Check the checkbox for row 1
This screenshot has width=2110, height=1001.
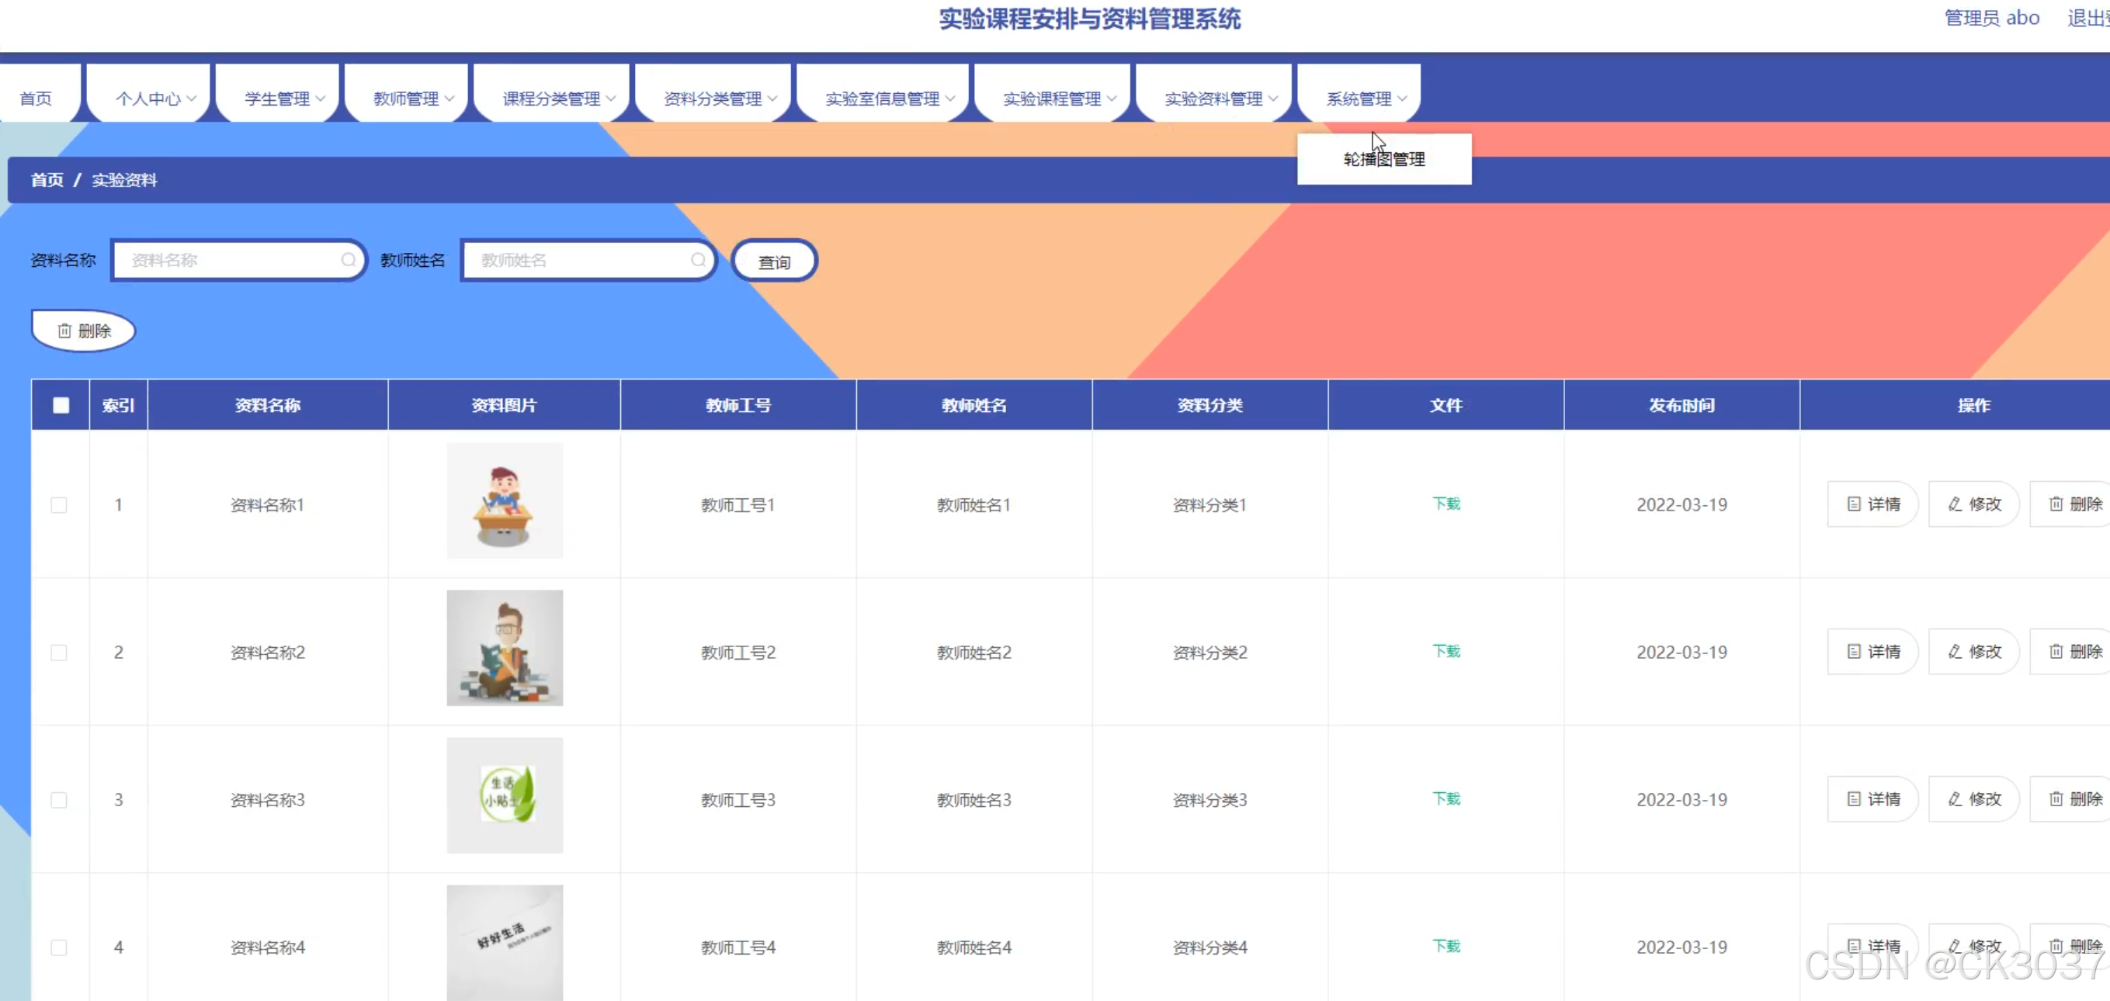click(59, 505)
